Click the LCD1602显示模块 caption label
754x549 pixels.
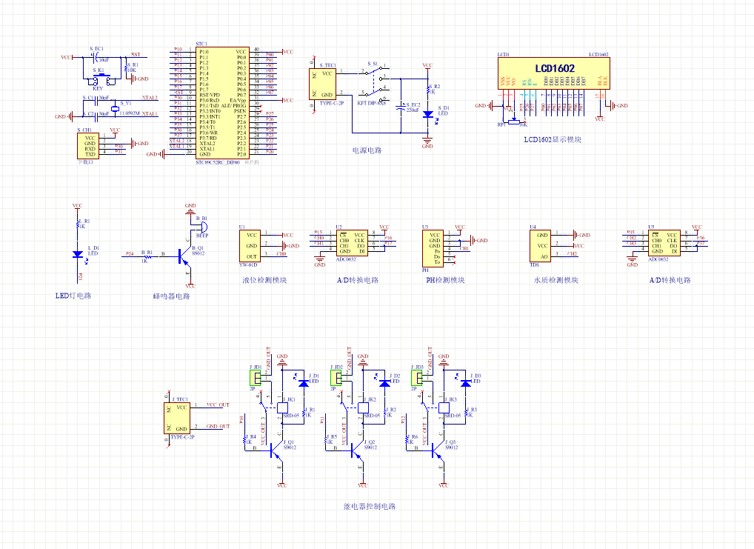tap(553, 139)
